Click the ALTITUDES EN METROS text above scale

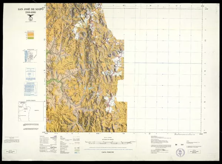click(109, 139)
